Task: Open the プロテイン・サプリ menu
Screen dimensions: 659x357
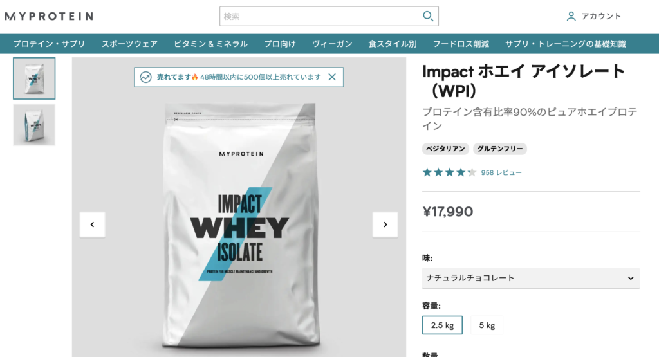Action: coord(49,44)
